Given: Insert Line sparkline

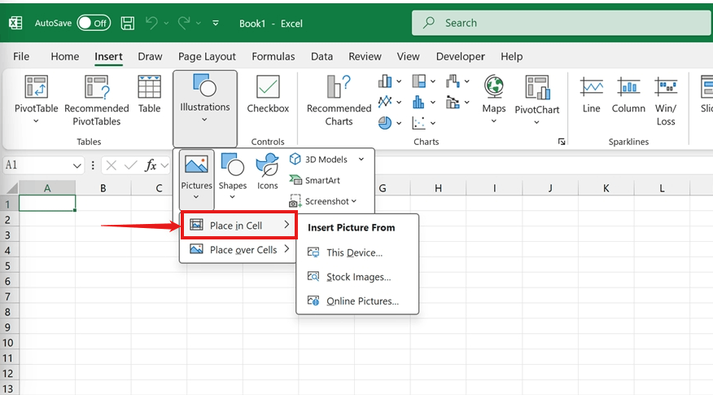Looking at the screenshot, I should pyautogui.click(x=591, y=94).
